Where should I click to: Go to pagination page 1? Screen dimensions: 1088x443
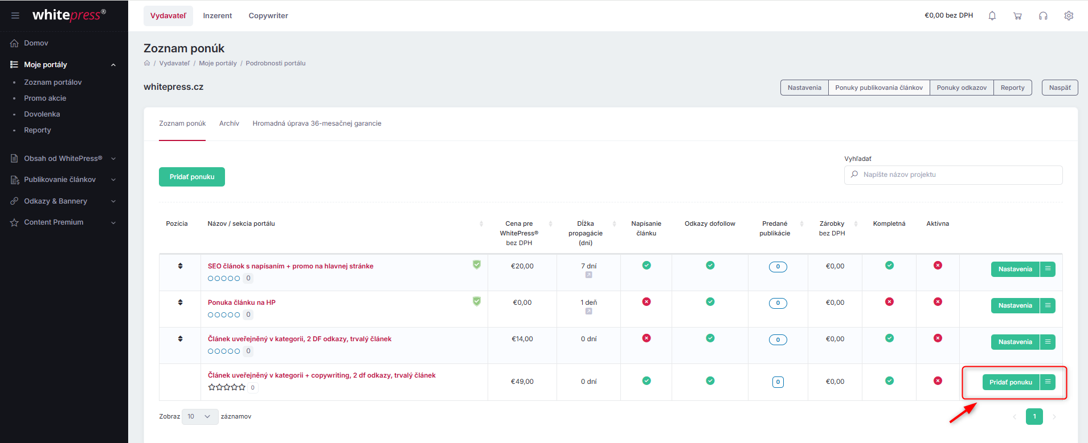[1034, 416]
